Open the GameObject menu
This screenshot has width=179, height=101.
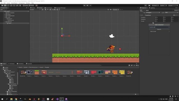[x=14, y=3]
